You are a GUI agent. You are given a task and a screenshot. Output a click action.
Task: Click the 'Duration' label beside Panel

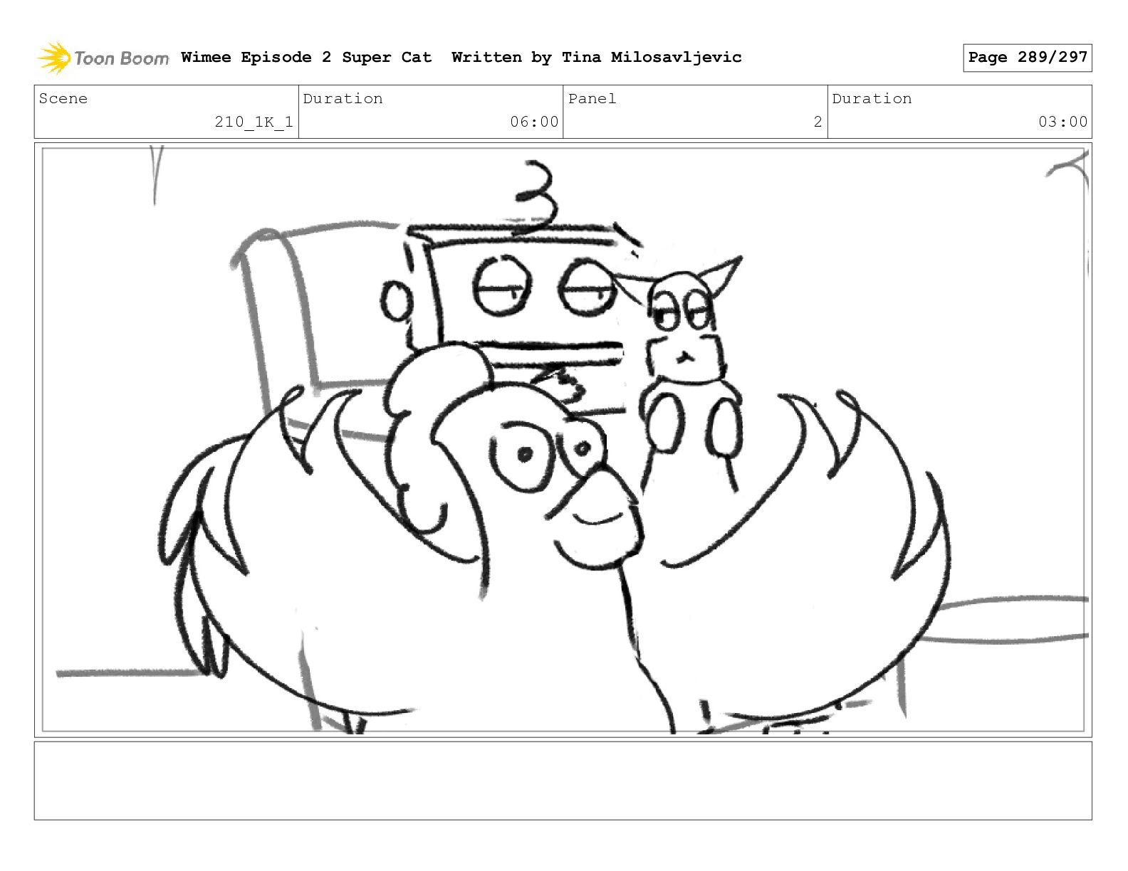[x=872, y=99]
